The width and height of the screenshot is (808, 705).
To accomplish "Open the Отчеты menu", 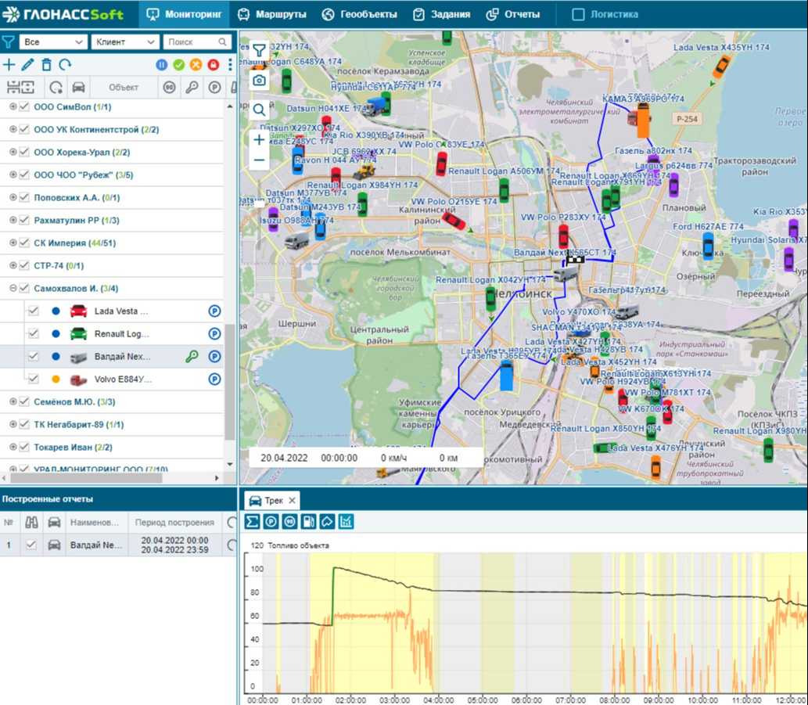I will 513,14.
